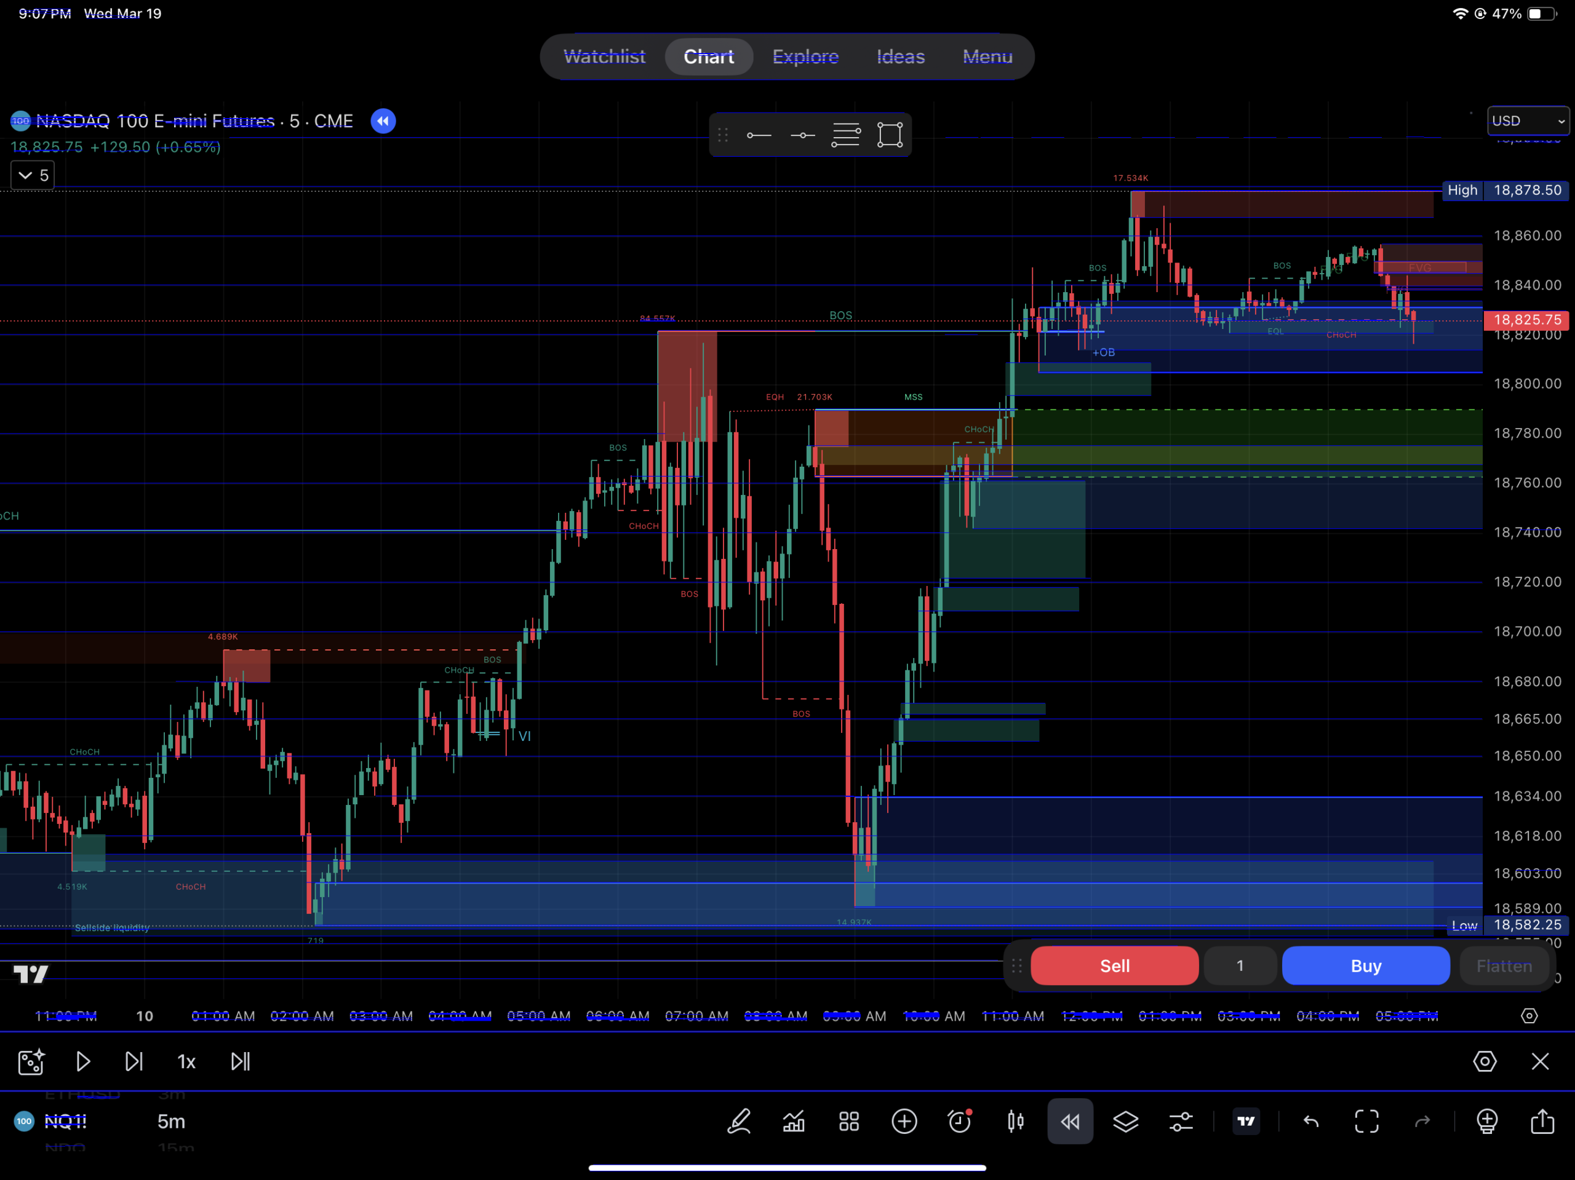Tap the 18,700.00 price axis label
This screenshot has width=1575, height=1180.
pyautogui.click(x=1527, y=632)
